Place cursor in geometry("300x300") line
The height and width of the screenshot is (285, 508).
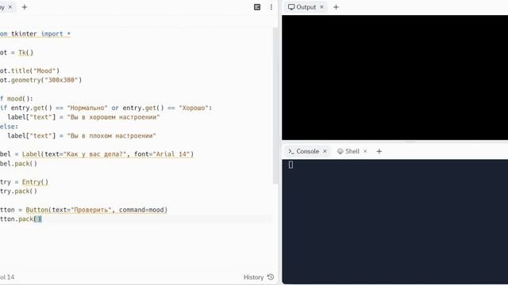click(x=40, y=80)
